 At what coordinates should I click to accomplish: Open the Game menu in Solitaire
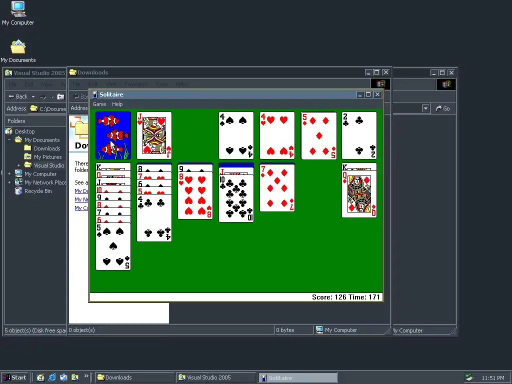(x=99, y=104)
